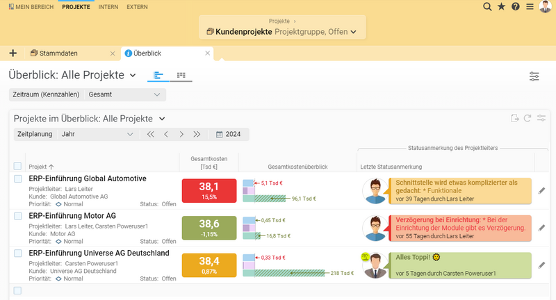Switch to the Gantt bar view icon
Image resolution: width=556 pixels, height=300 pixels.
tap(158, 75)
